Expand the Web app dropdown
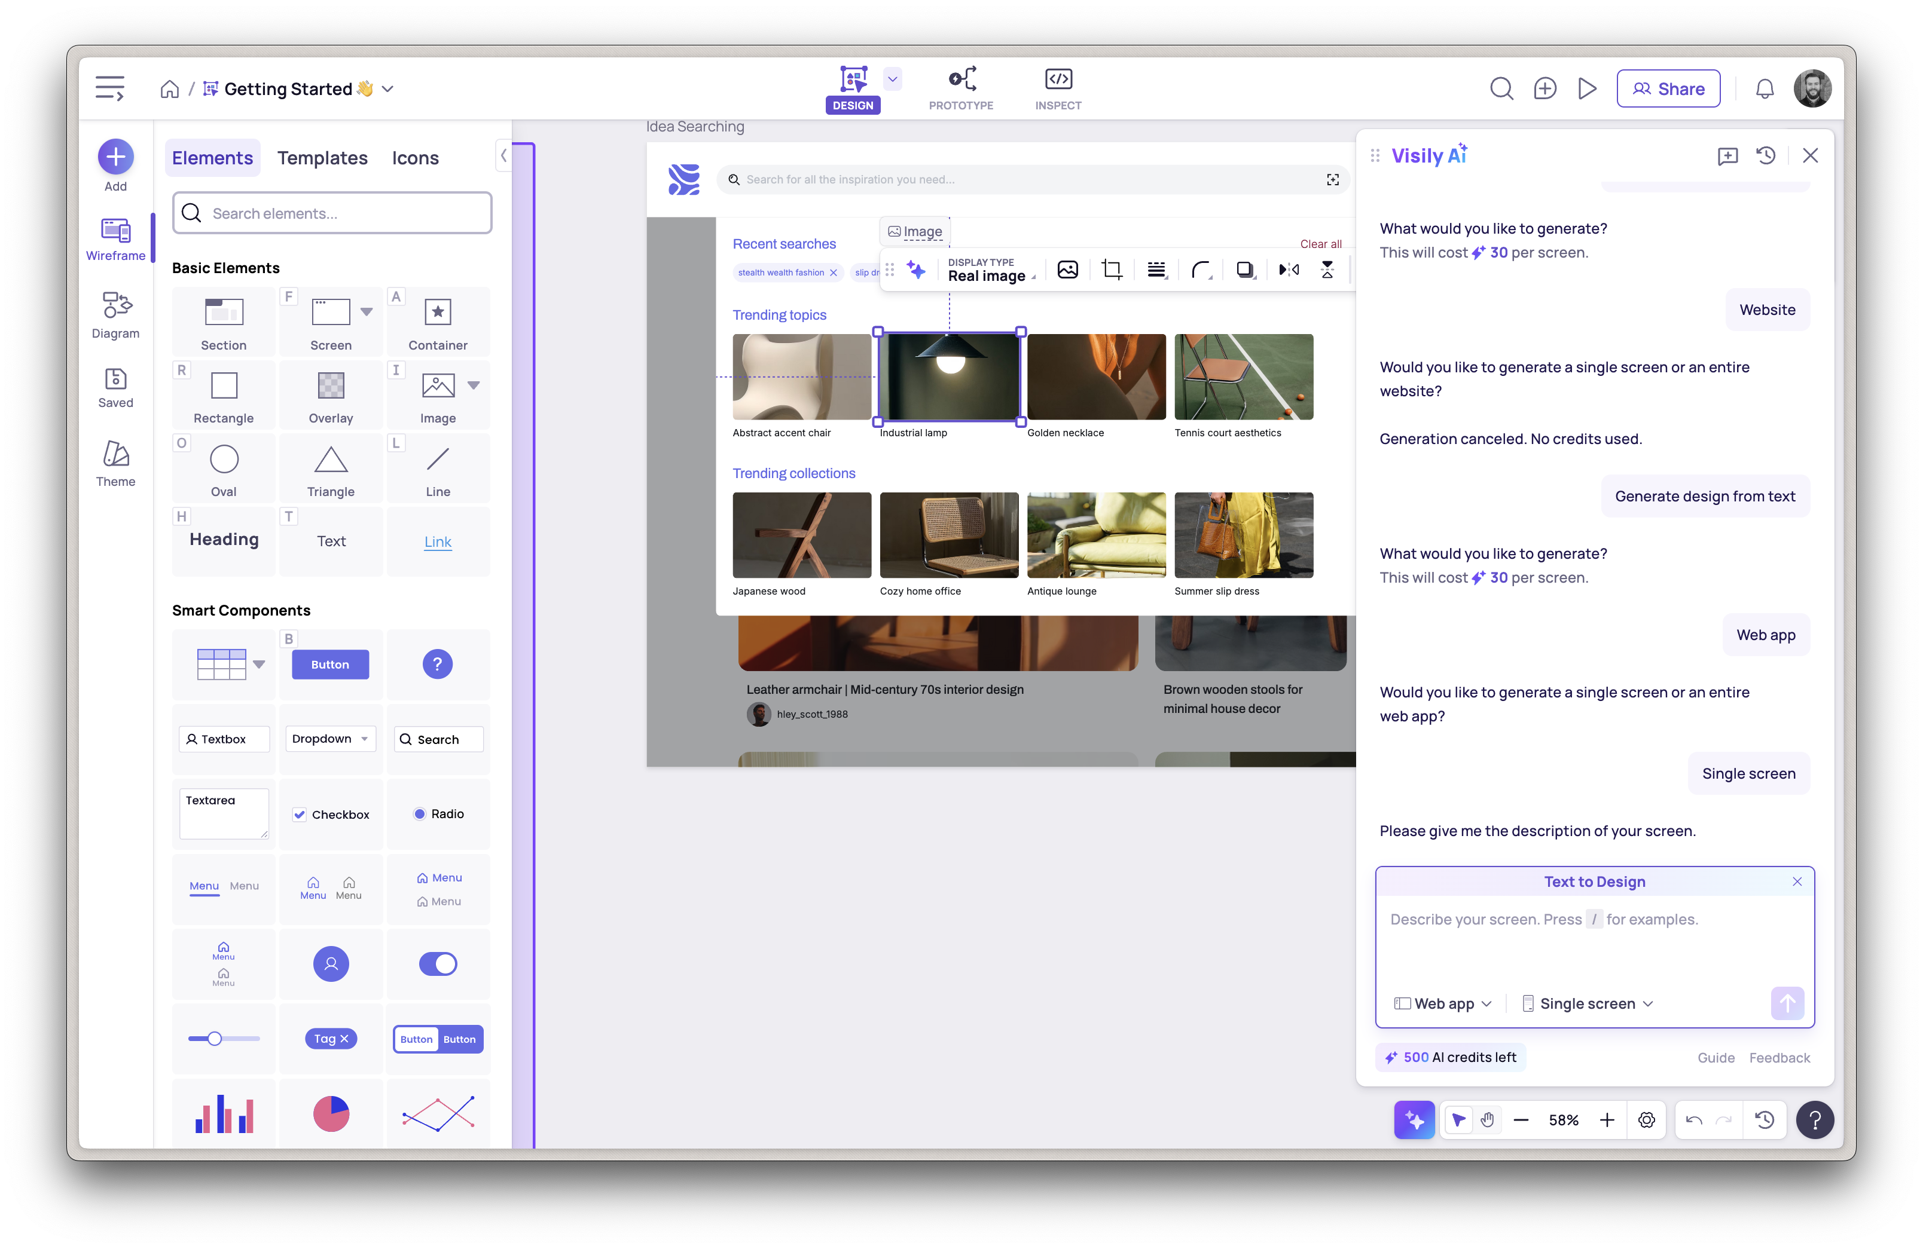1923x1249 pixels. 1443,1003
